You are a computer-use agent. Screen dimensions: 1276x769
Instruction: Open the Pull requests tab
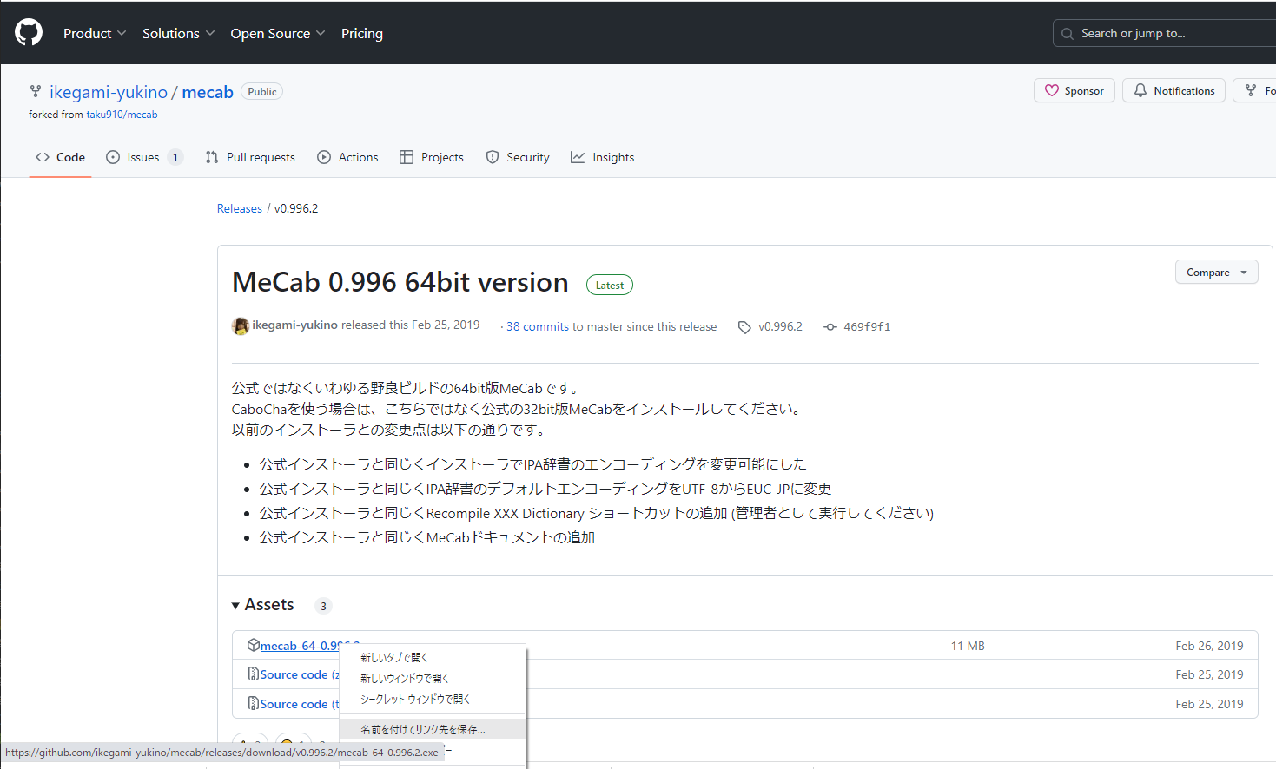coord(250,157)
